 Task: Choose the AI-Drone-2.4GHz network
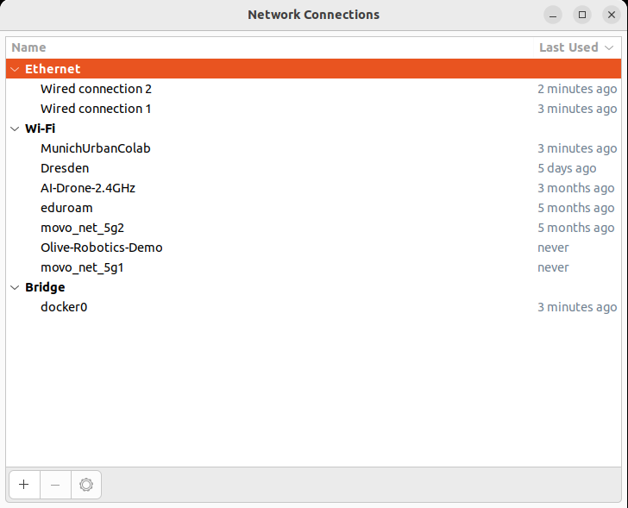[x=88, y=188]
